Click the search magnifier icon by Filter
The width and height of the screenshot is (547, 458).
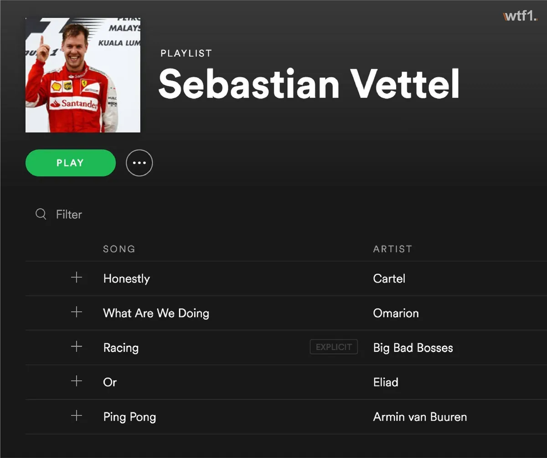[x=41, y=214]
